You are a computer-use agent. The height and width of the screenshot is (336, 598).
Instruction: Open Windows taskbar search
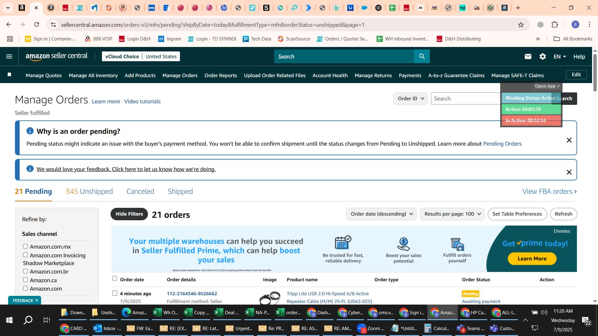(x=28, y=320)
